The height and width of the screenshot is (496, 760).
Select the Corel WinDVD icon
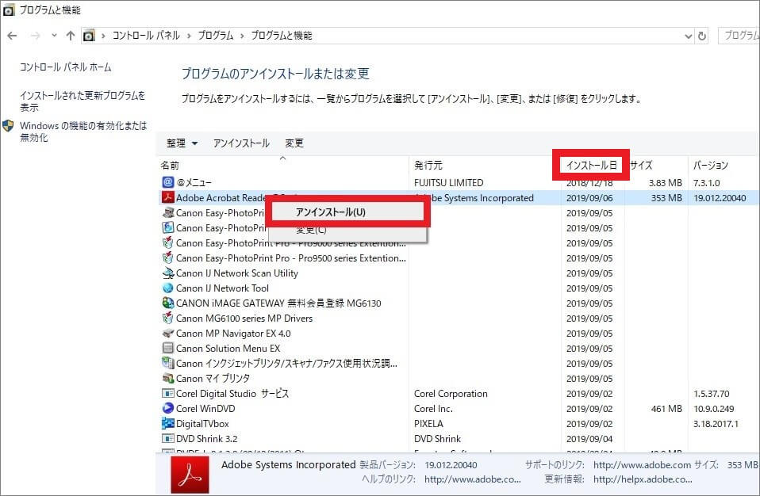coord(167,408)
